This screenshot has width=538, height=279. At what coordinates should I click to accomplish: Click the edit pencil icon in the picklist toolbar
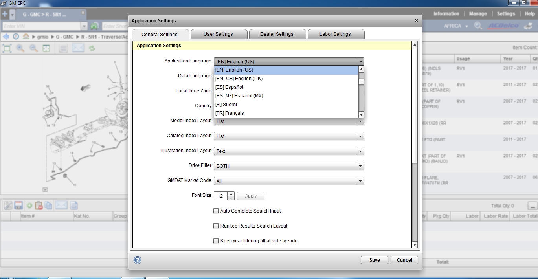click(8, 205)
